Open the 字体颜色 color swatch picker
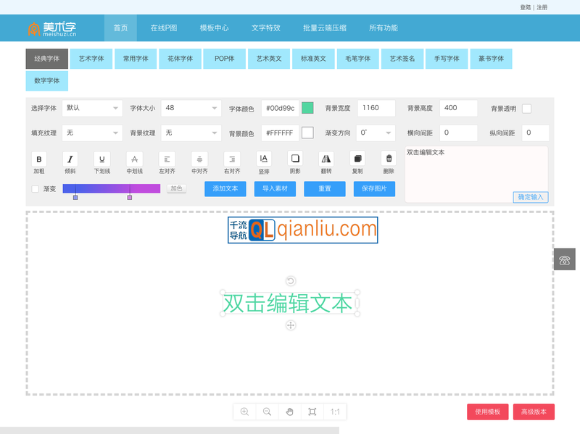This screenshot has height=434, width=580. 310,107
